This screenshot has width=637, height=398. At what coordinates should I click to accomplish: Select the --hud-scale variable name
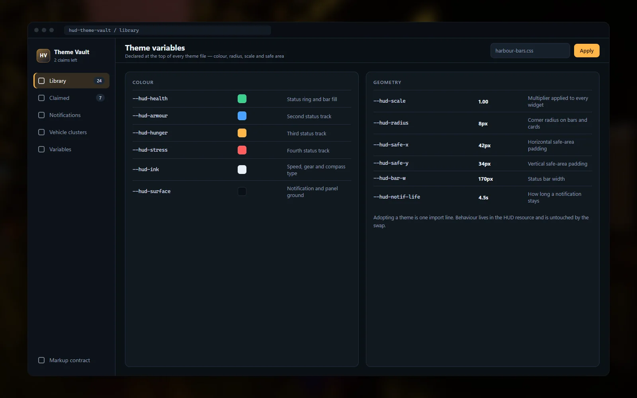click(x=389, y=101)
